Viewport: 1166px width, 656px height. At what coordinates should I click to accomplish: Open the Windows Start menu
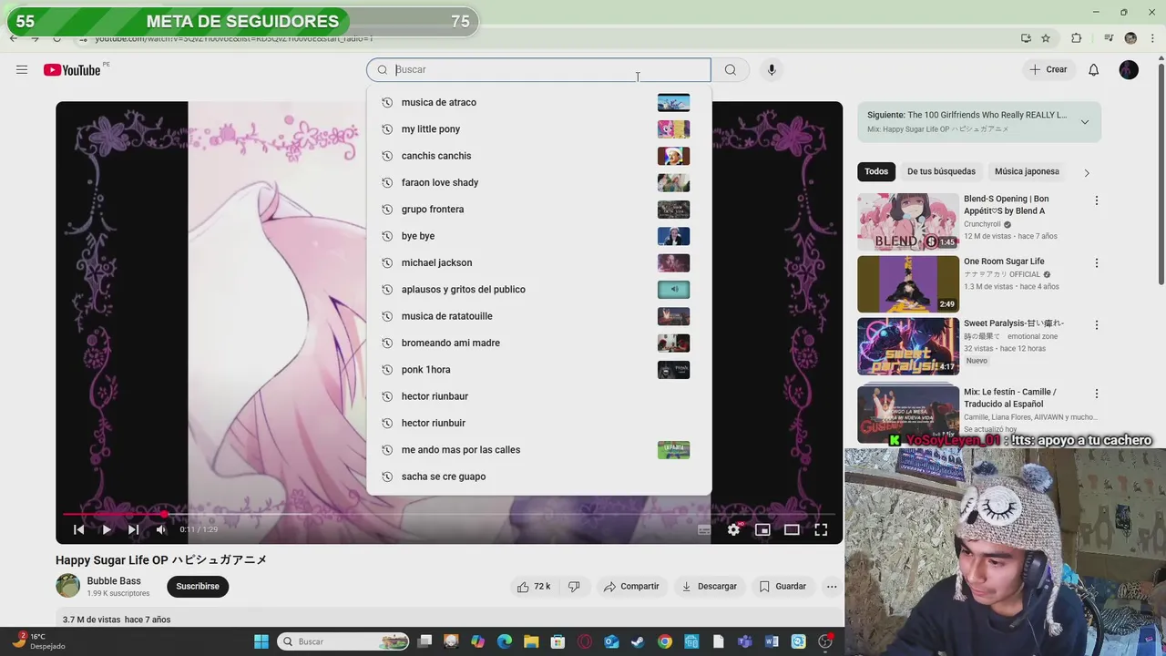tap(261, 641)
